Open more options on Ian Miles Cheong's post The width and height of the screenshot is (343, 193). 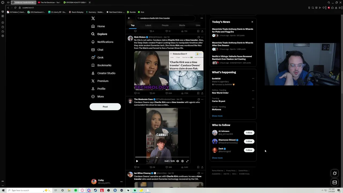[202, 173]
